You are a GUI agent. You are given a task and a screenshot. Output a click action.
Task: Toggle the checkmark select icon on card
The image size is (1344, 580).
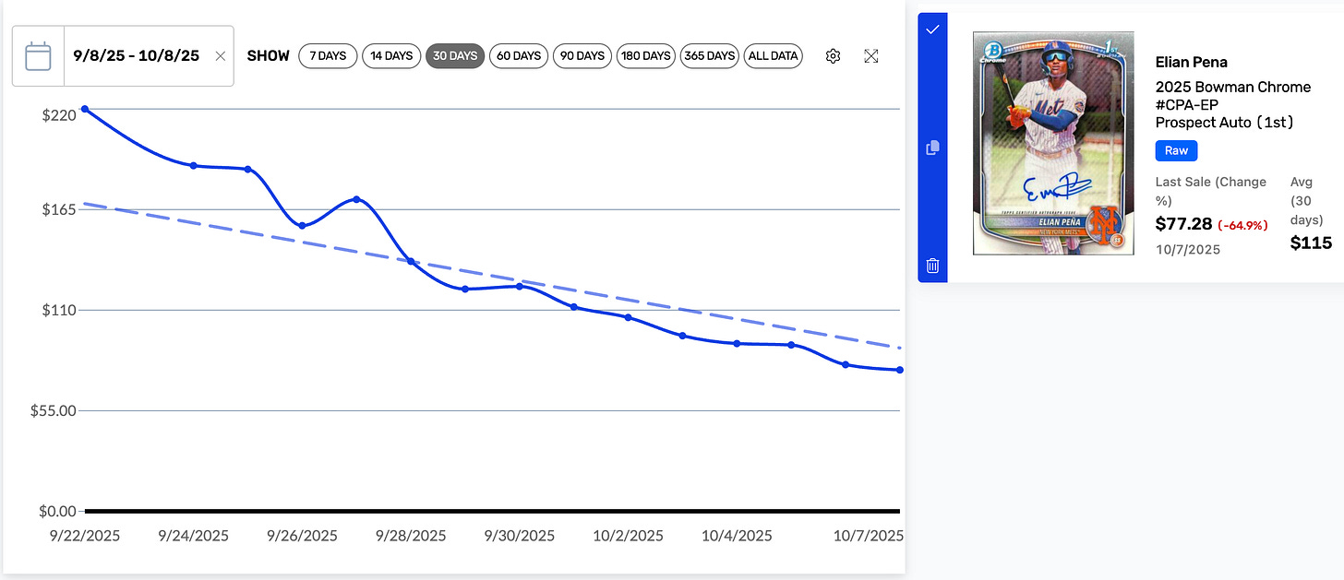[932, 30]
